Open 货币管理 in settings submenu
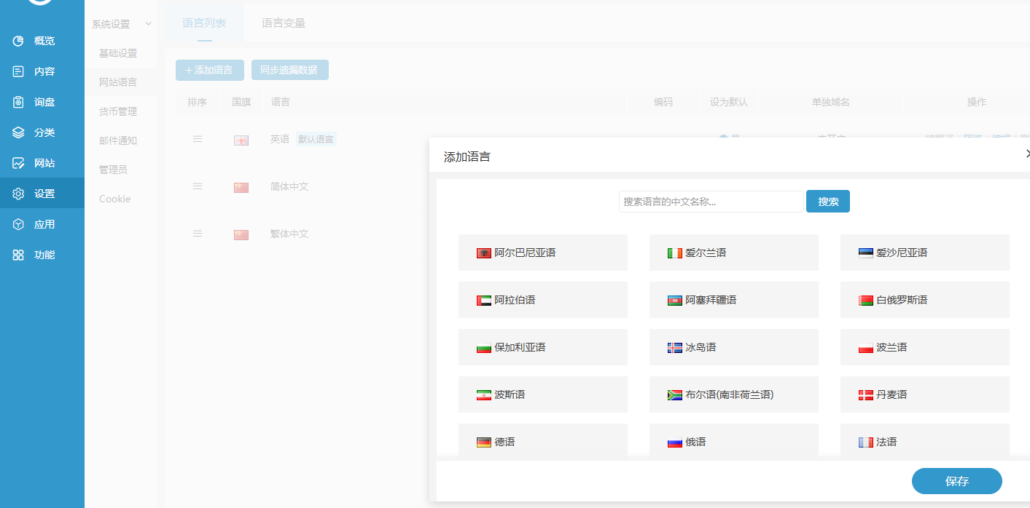Image resolution: width=1030 pixels, height=508 pixels. (x=118, y=111)
